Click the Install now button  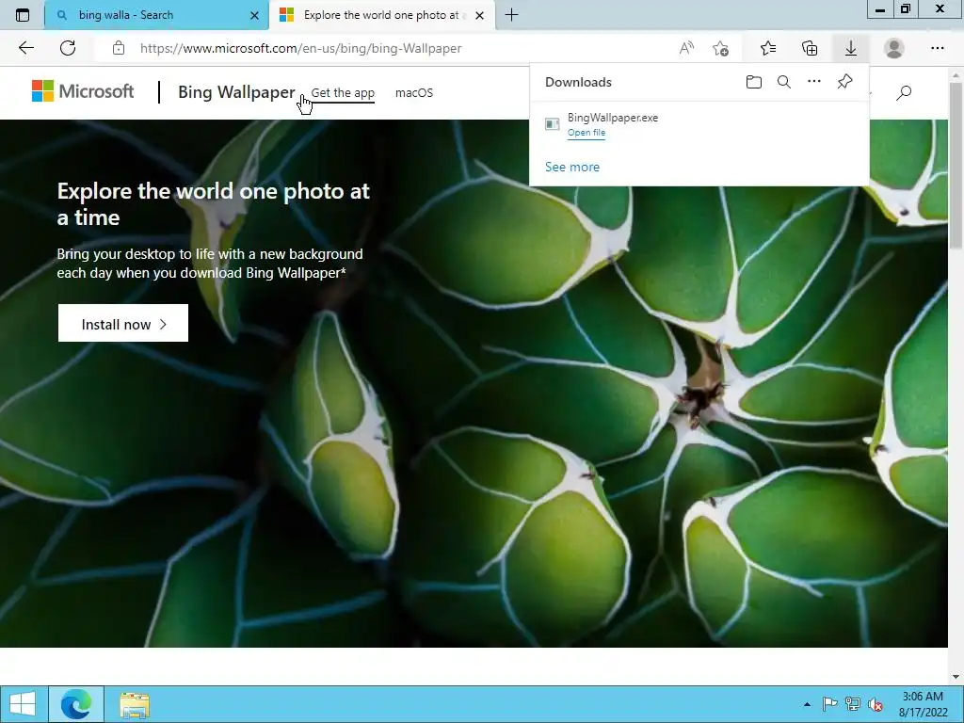point(123,324)
